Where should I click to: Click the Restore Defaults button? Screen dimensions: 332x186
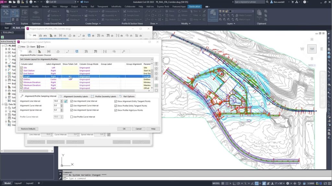[28, 129]
